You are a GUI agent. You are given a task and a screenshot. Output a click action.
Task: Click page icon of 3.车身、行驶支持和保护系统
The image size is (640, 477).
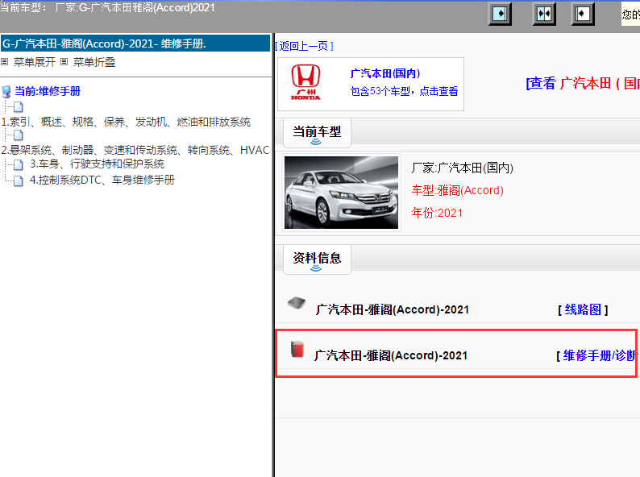coord(19,165)
